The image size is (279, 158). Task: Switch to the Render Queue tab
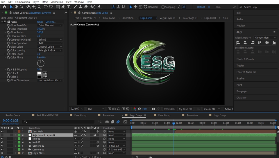click(13, 115)
